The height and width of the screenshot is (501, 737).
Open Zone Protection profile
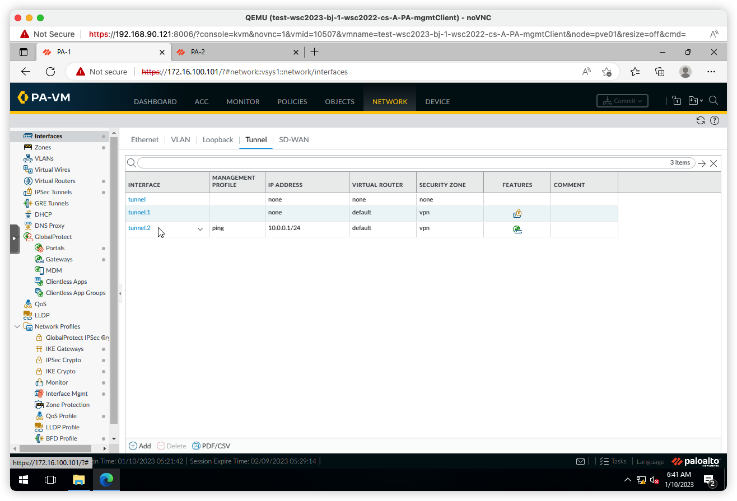(x=67, y=405)
